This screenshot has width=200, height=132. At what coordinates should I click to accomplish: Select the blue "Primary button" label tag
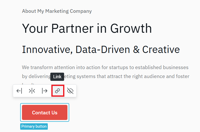[x=34, y=126]
